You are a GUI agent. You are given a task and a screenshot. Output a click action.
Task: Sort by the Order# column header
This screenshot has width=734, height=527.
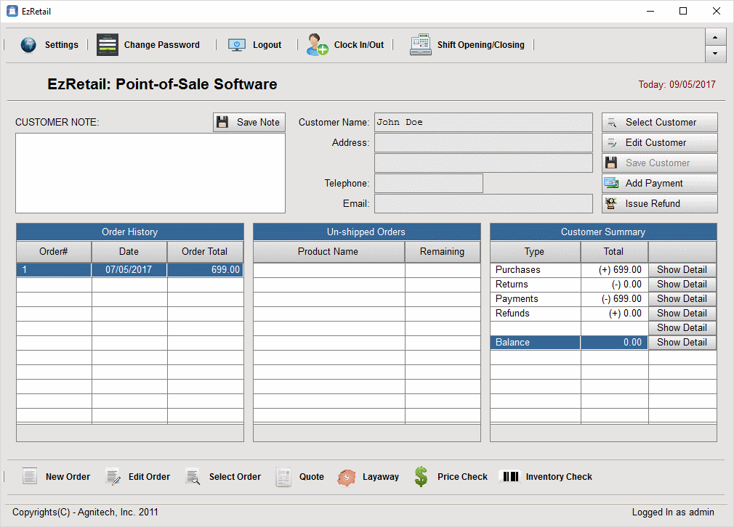point(54,252)
